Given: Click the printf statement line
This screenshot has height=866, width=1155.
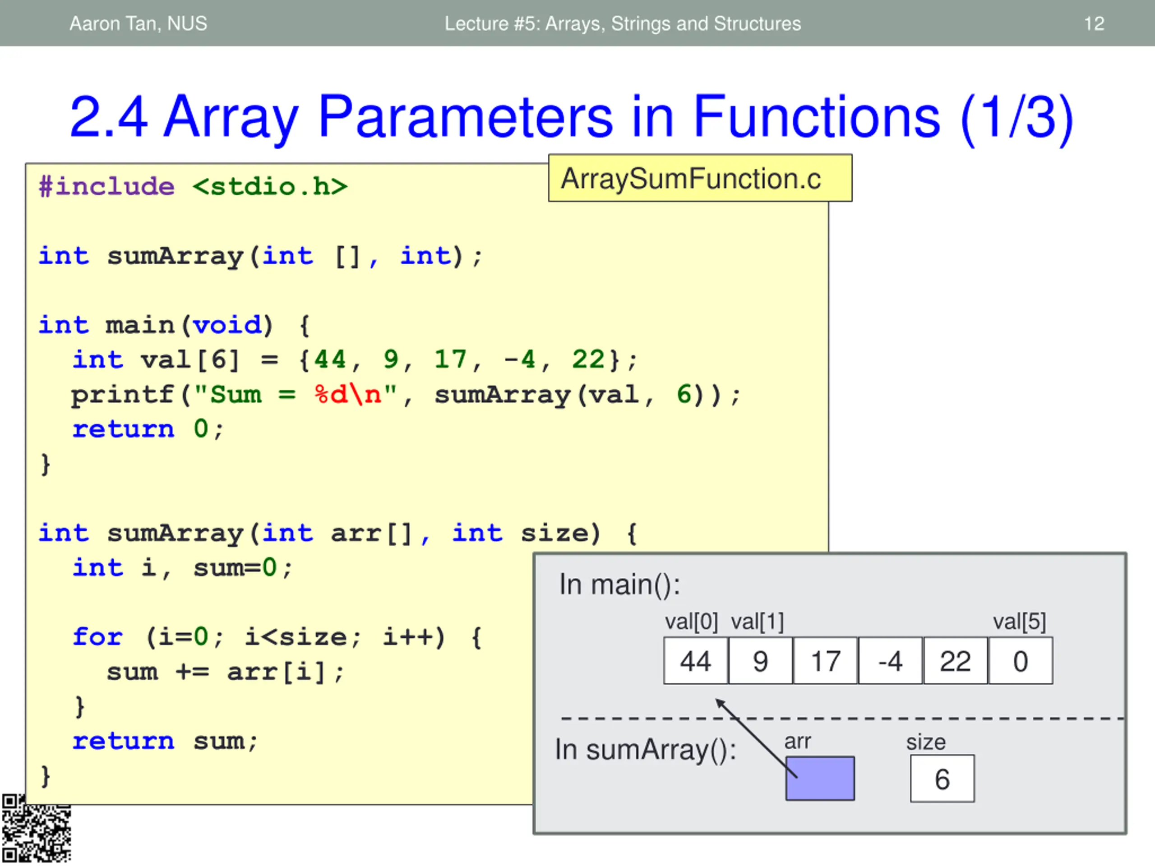Looking at the screenshot, I should coord(406,395).
